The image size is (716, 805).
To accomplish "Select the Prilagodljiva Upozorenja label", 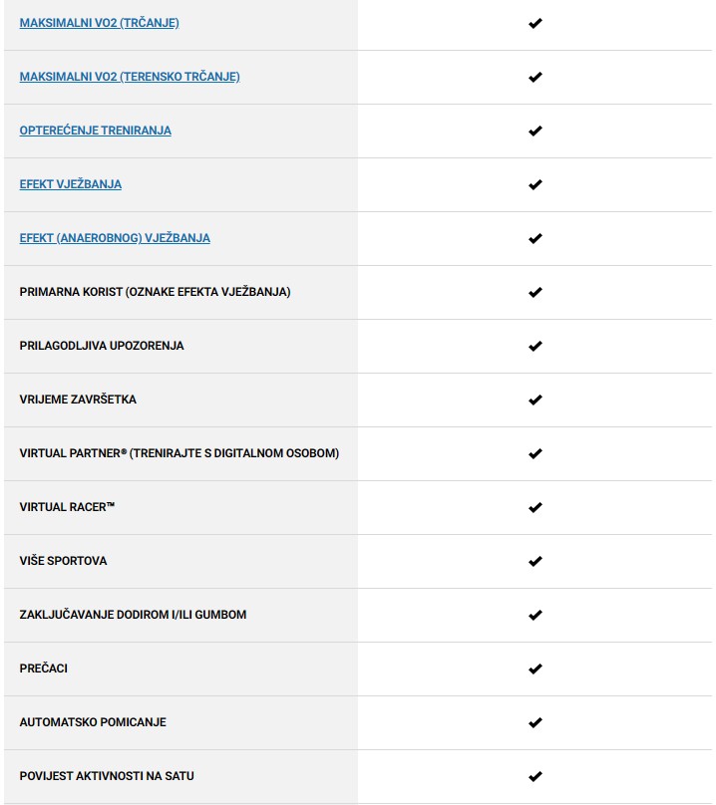I will [x=102, y=346].
